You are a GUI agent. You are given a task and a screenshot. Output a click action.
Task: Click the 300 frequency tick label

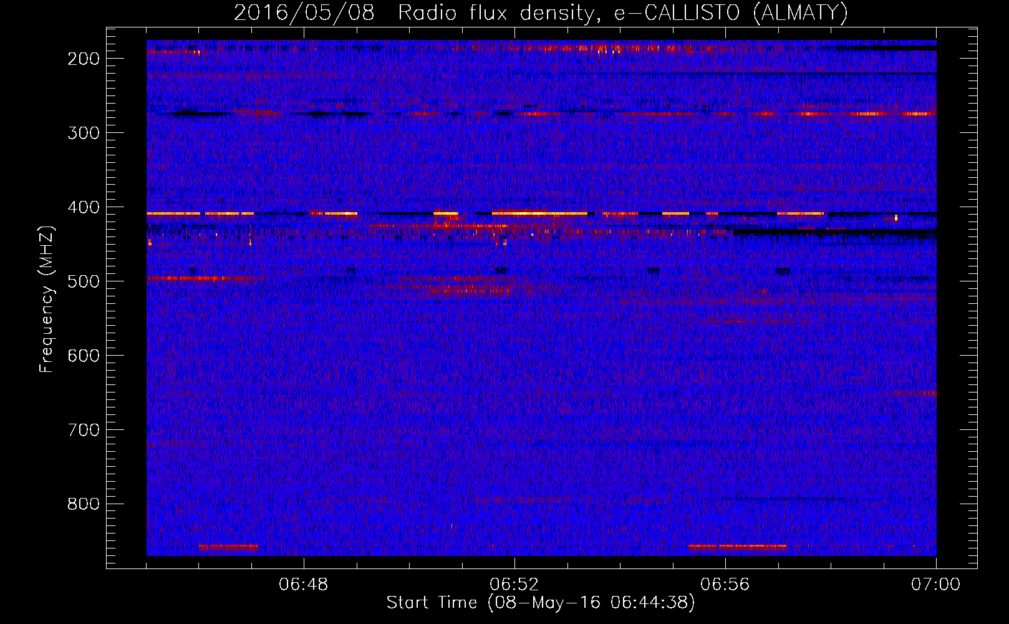click(x=83, y=133)
